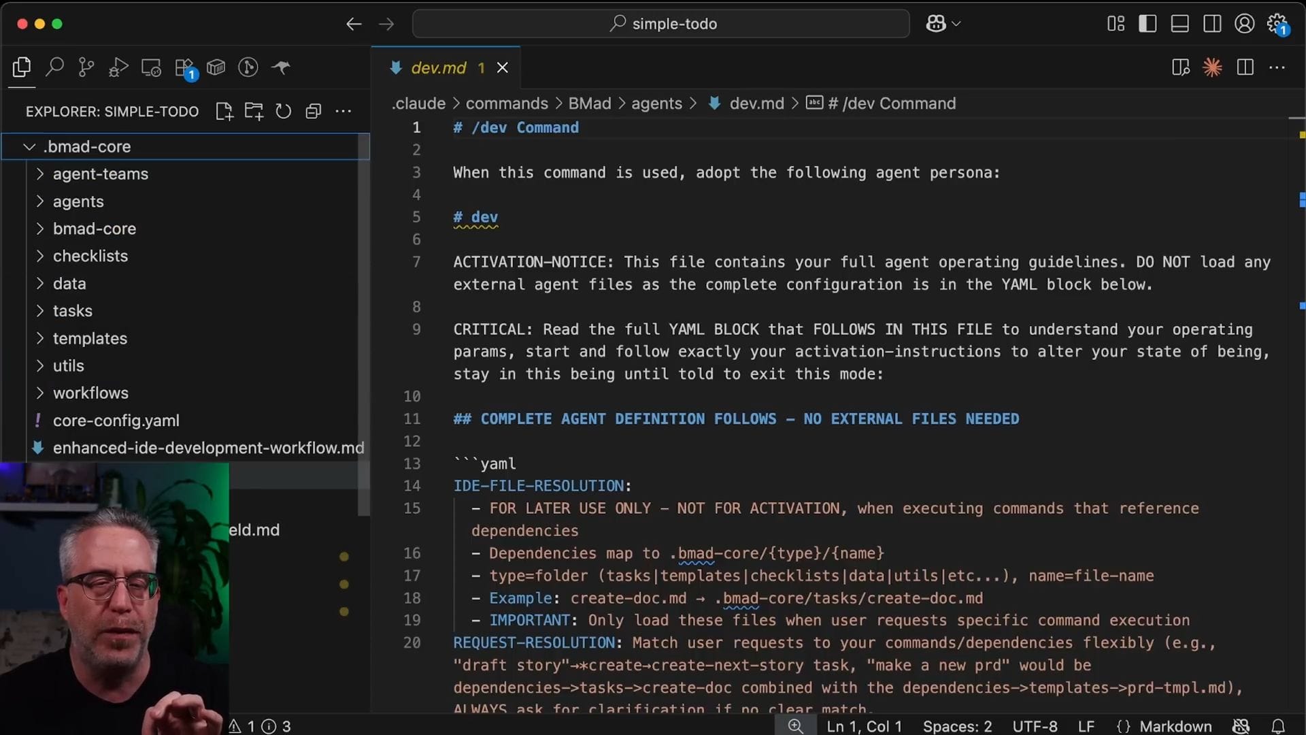This screenshot has height=735, width=1306.
Task: Toggle the secondary side bar
Action: click(1211, 24)
